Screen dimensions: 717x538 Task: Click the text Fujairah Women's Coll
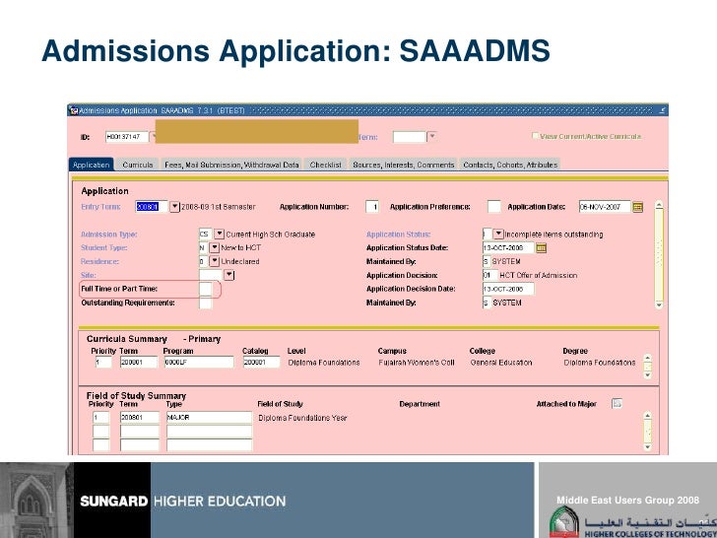coord(417,363)
